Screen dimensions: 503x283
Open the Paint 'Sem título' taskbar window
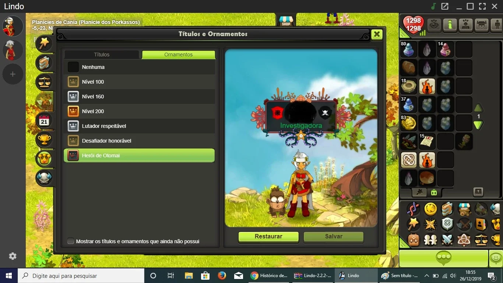point(400,276)
